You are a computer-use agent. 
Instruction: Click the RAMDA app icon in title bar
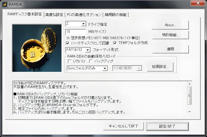(x=5, y=4)
